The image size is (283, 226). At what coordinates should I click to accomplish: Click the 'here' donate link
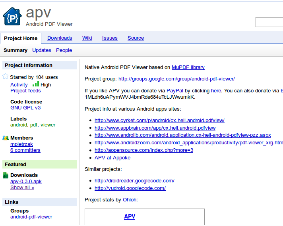pyautogui.click(x=216, y=91)
